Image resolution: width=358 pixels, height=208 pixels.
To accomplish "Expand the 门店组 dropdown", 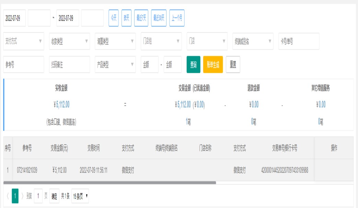I will [x=161, y=41].
